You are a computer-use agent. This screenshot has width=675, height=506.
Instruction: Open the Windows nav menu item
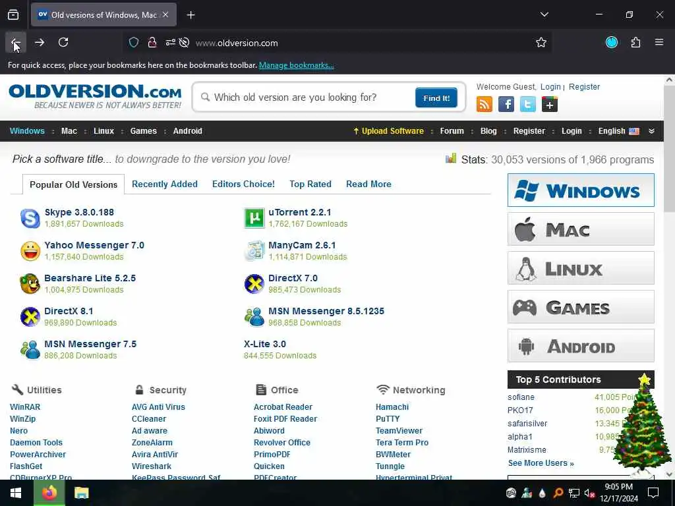click(27, 131)
